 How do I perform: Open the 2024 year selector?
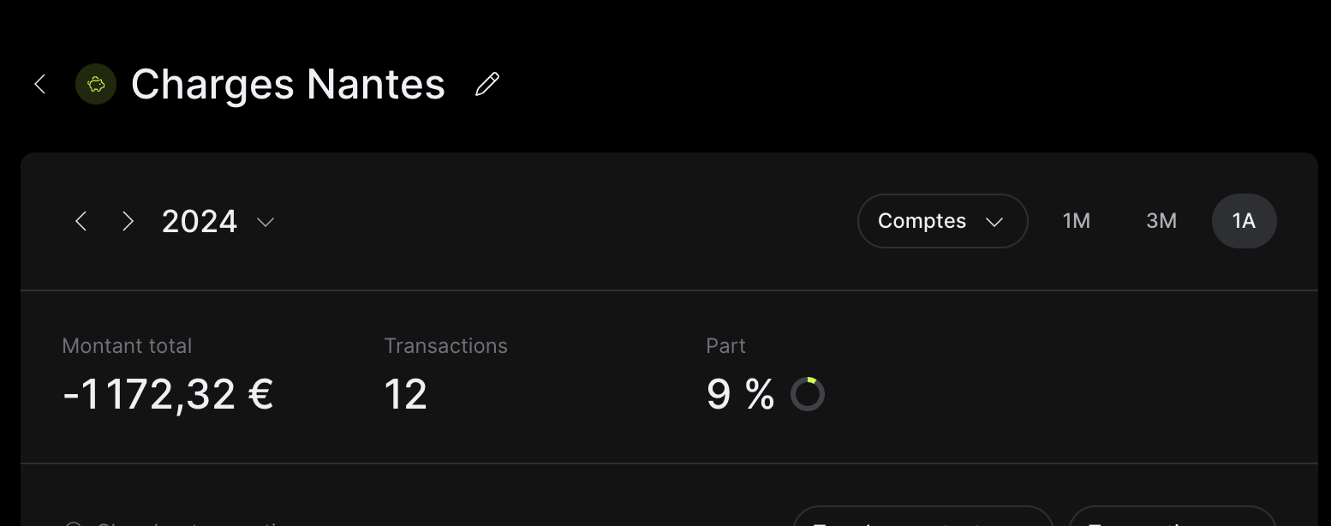coord(200,222)
